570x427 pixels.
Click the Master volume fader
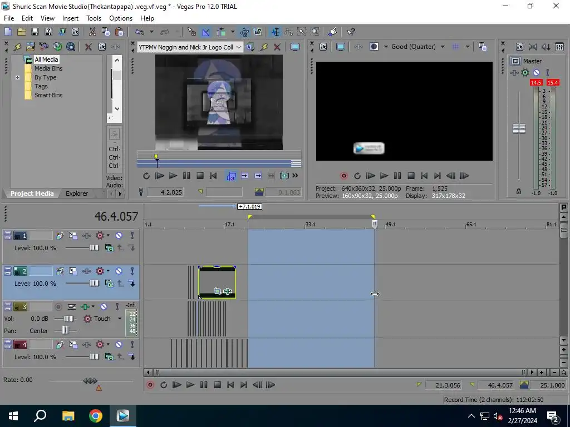point(519,128)
